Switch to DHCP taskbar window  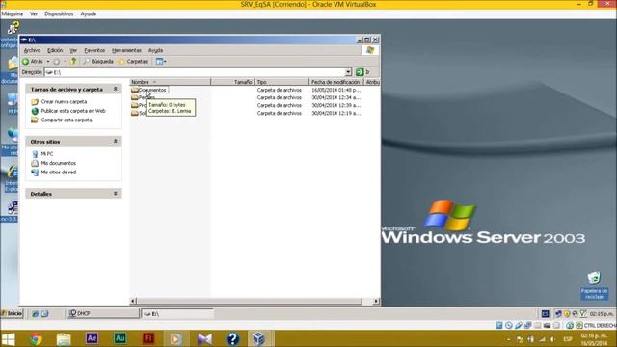[x=102, y=313]
